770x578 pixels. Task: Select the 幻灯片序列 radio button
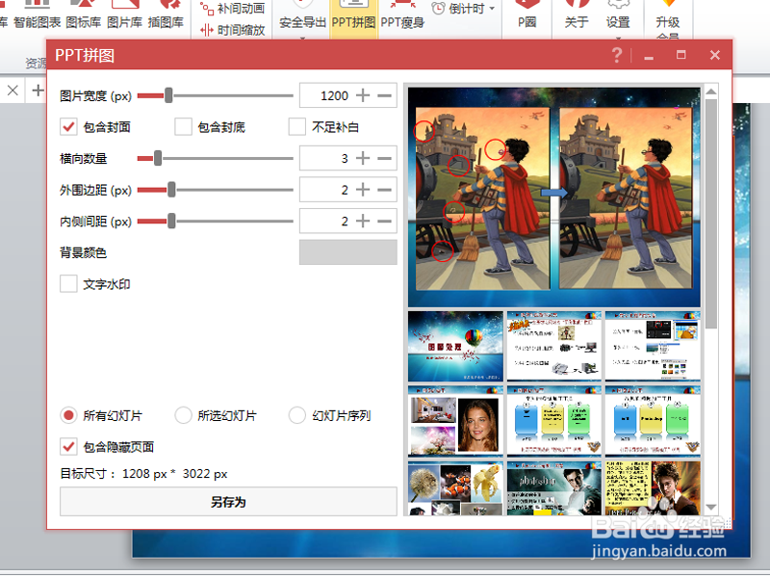point(297,415)
